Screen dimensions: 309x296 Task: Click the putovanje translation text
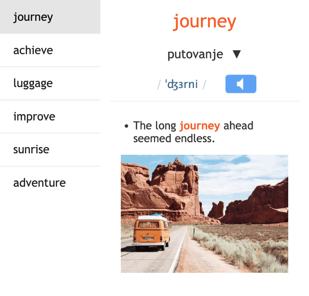[x=195, y=54]
